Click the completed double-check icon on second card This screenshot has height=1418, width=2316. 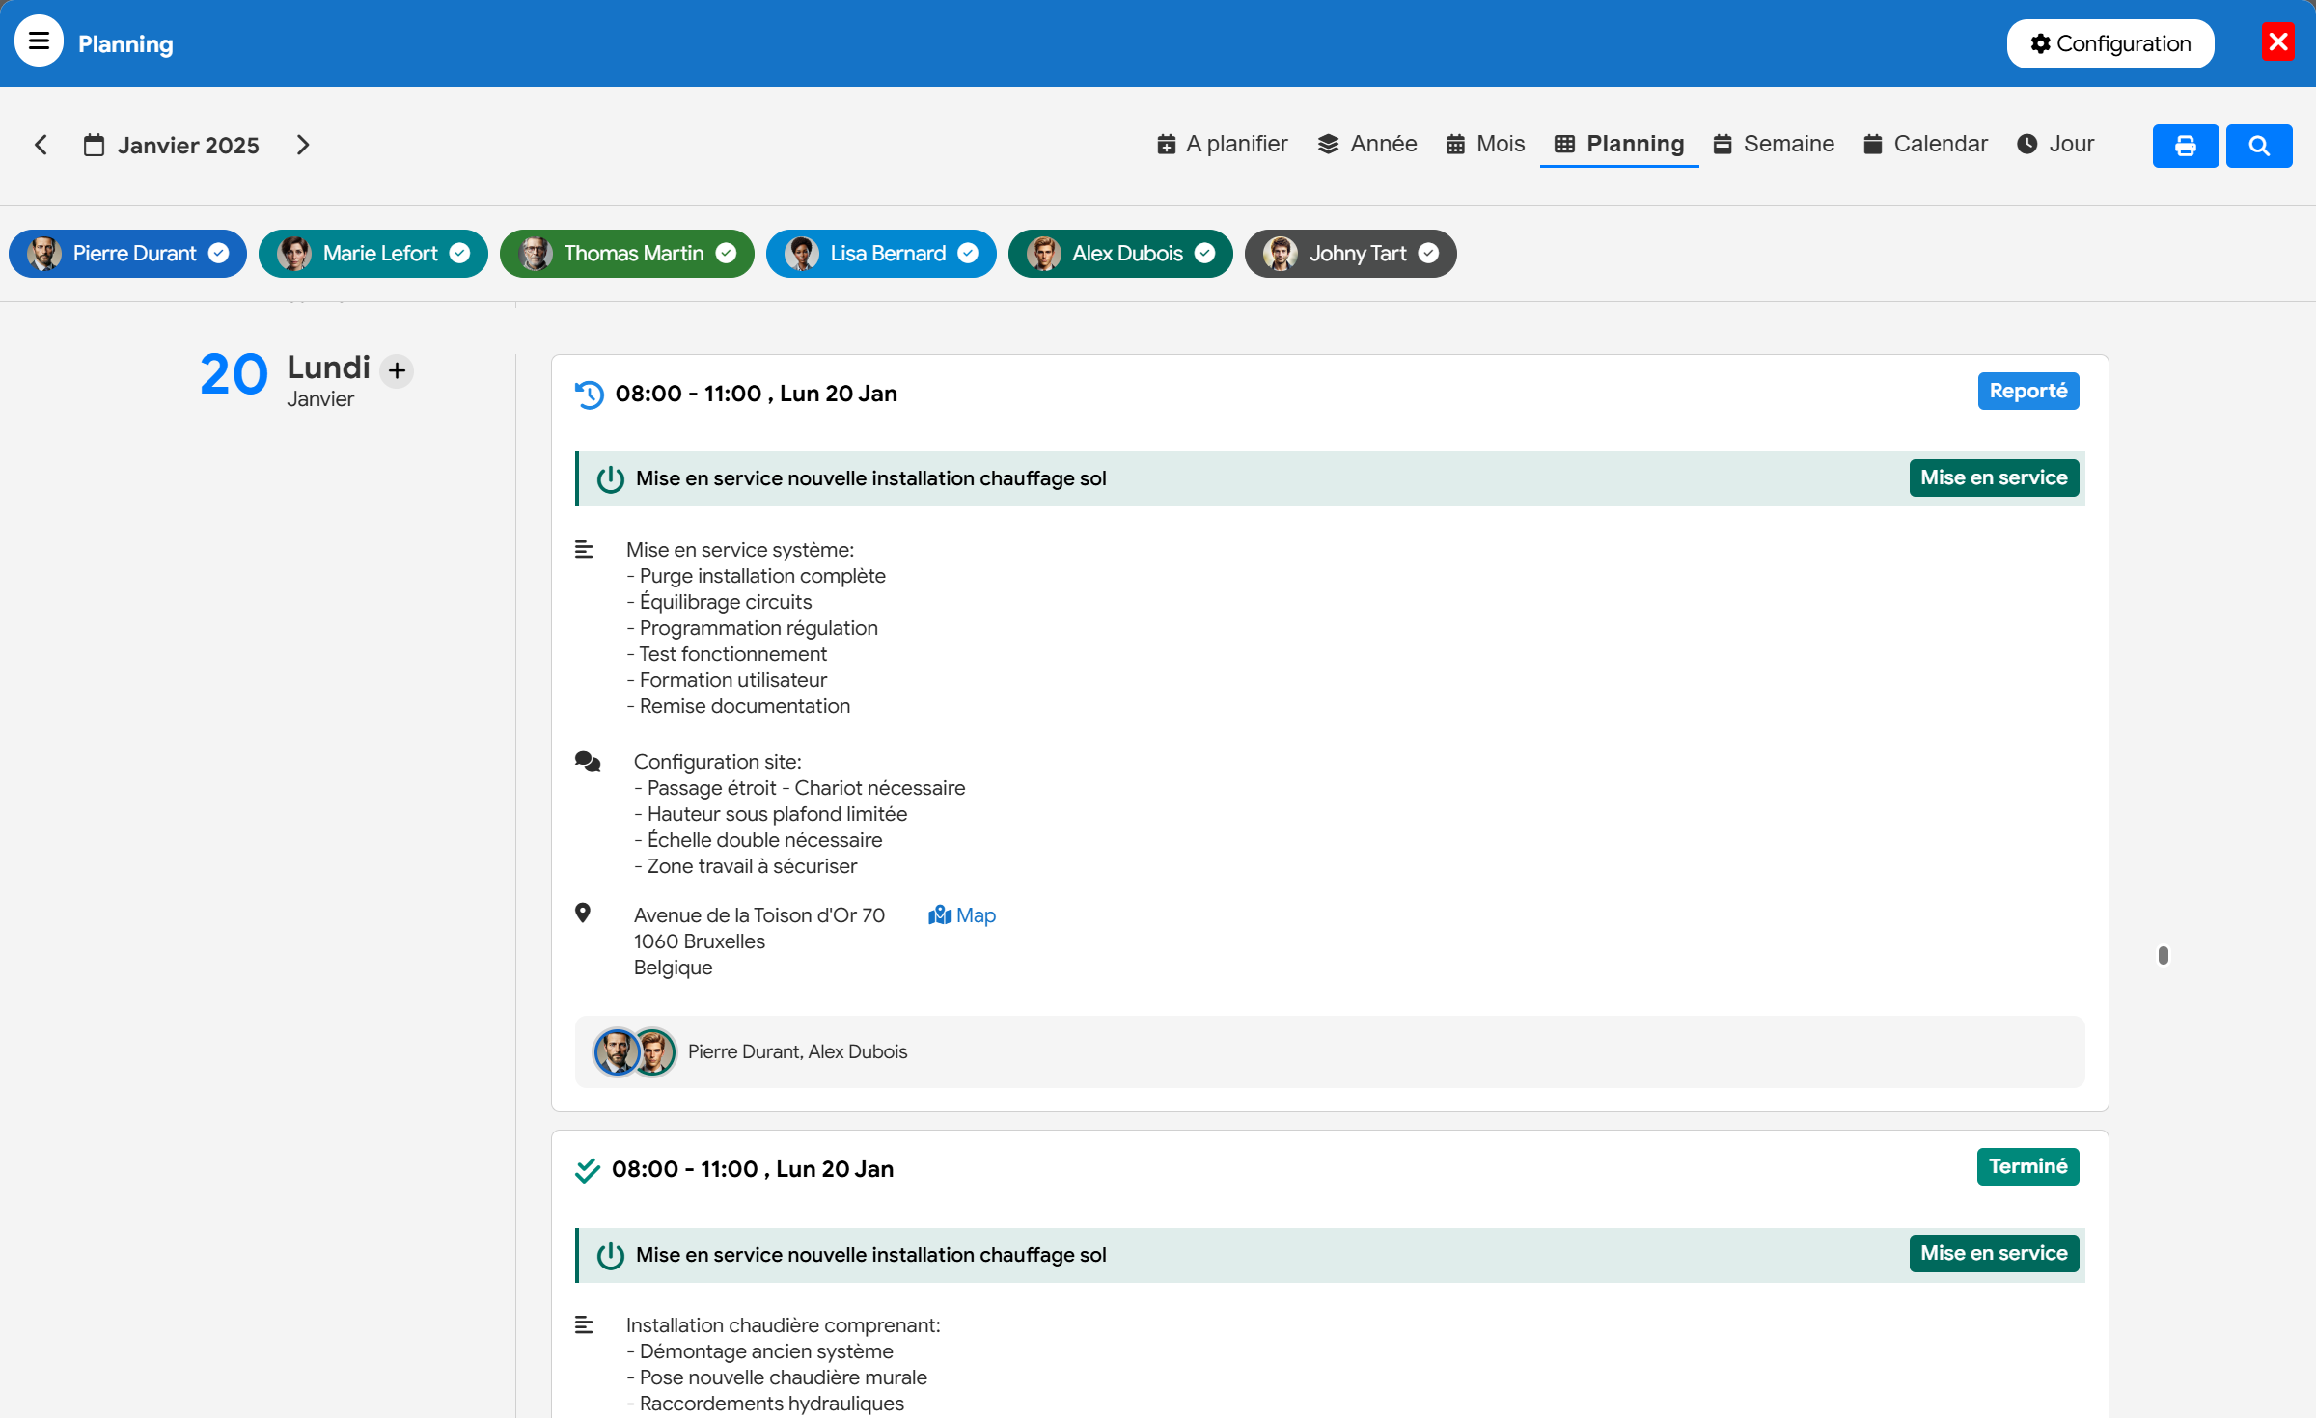click(x=588, y=1170)
